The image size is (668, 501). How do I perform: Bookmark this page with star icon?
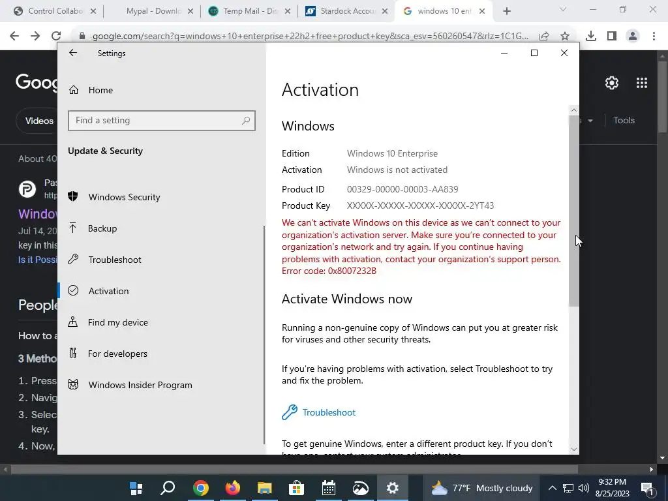pyautogui.click(x=565, y=37)
